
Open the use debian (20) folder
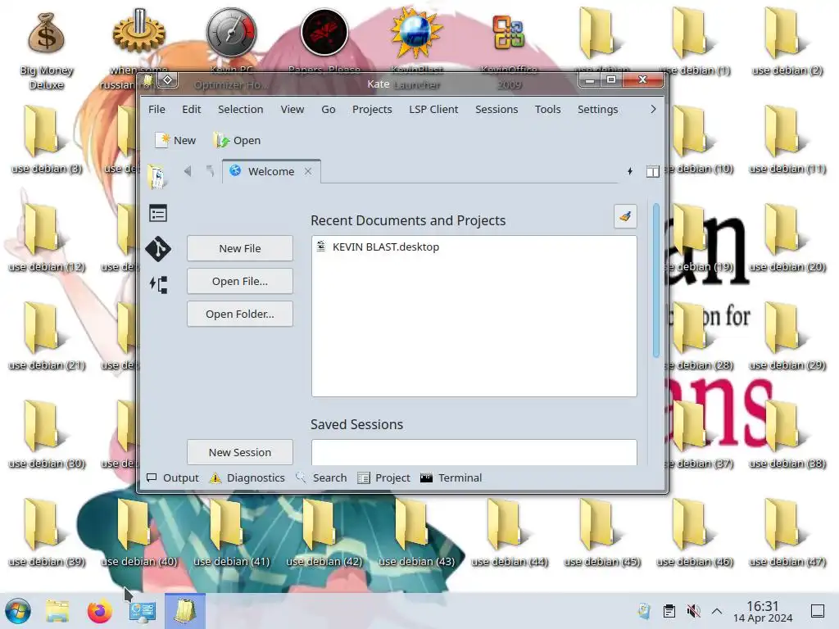(x=787, y=238)
